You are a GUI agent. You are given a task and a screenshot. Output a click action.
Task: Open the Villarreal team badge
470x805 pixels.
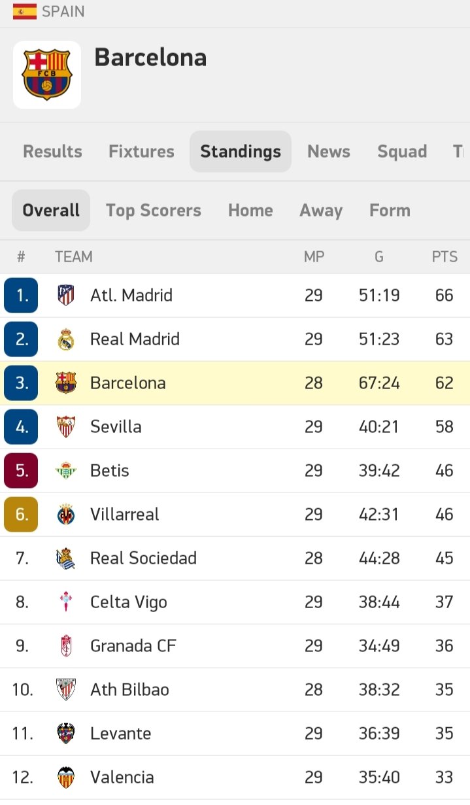point(65,515)
